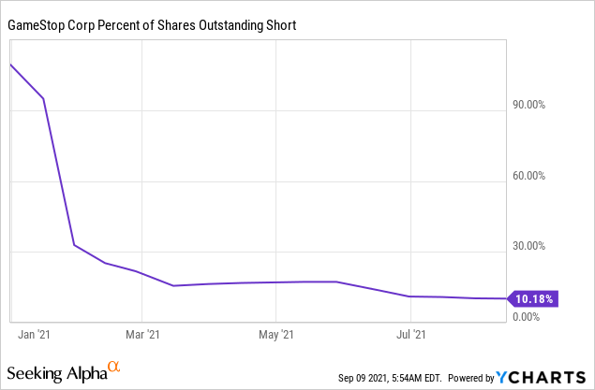Click the May '21 x-axis label
The width and height of the screenshot is (595, 390).
pyautogui.click(x=277, y=333)
